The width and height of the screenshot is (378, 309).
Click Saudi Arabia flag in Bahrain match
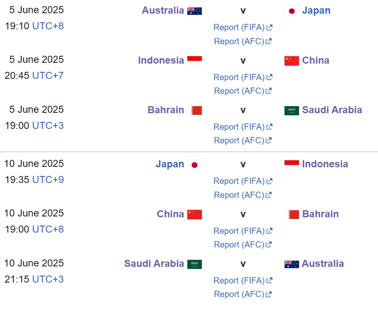[x=292, y=110]
